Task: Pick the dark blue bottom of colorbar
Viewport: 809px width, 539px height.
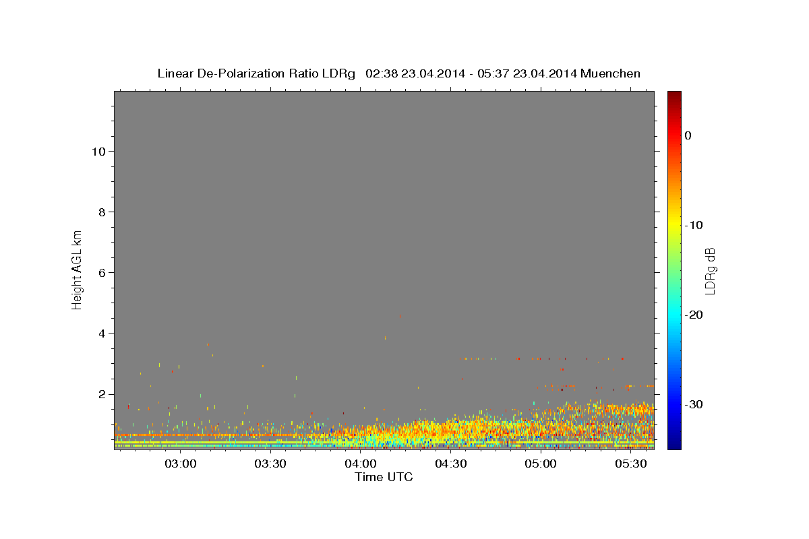Action: tap(674, 445)
